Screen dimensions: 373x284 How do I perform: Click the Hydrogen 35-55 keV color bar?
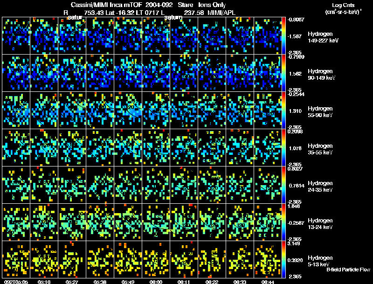point(283,148)
